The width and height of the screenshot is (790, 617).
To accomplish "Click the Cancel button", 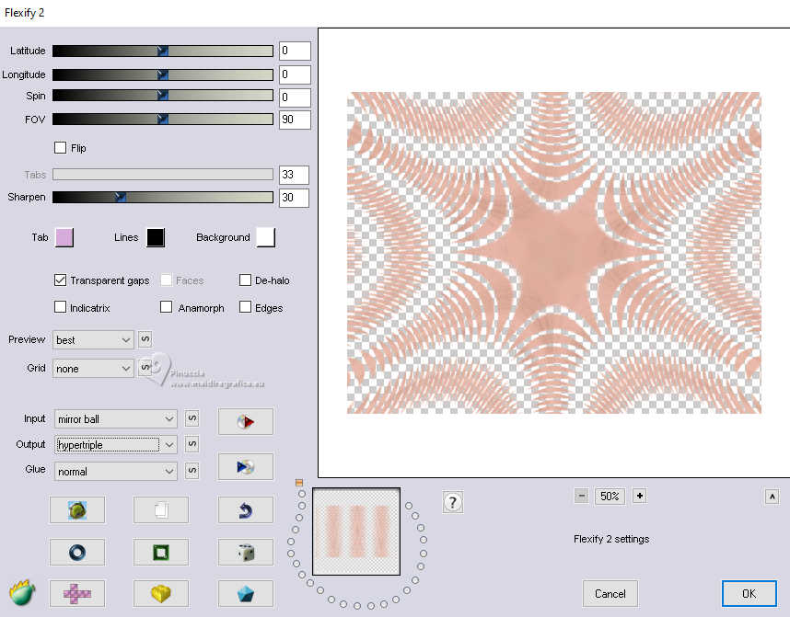I will [610, 594].
